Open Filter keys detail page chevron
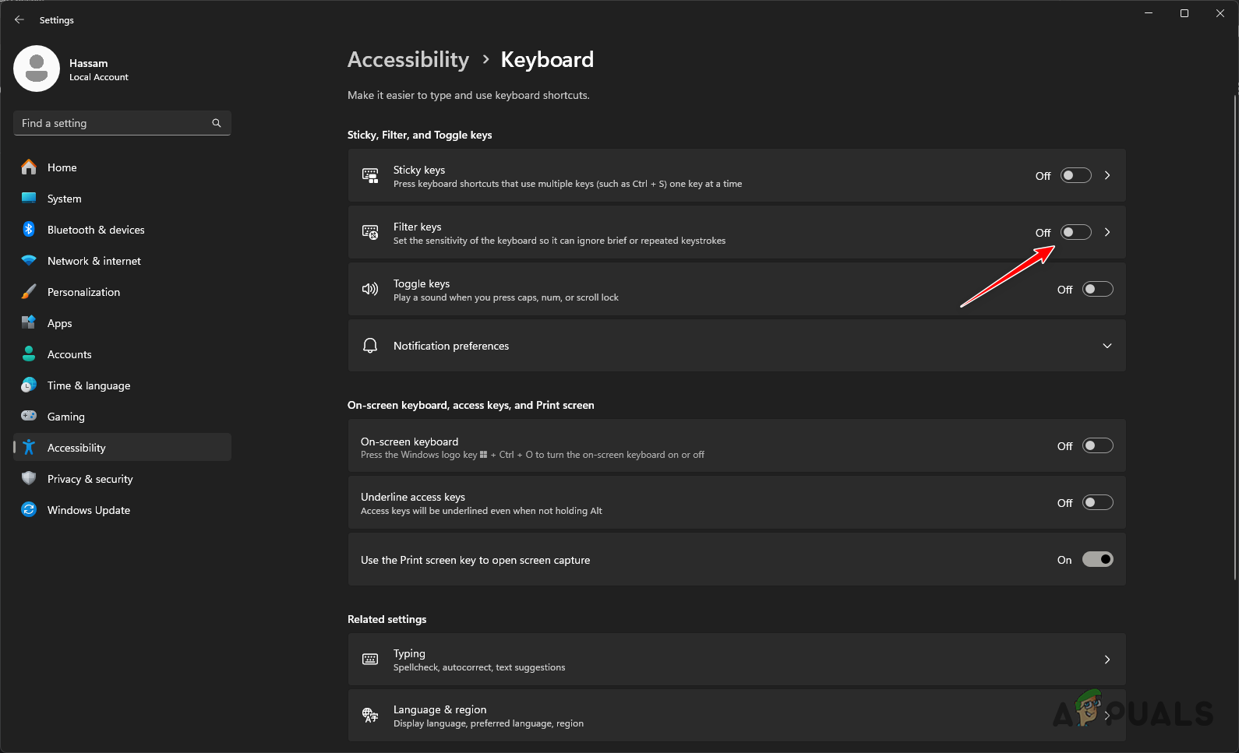1239x753 pixels. coord(1107,232)
